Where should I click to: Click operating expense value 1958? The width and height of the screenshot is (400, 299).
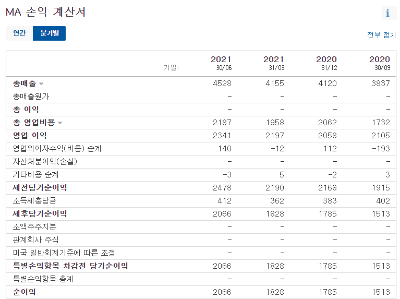pos(275,122)
